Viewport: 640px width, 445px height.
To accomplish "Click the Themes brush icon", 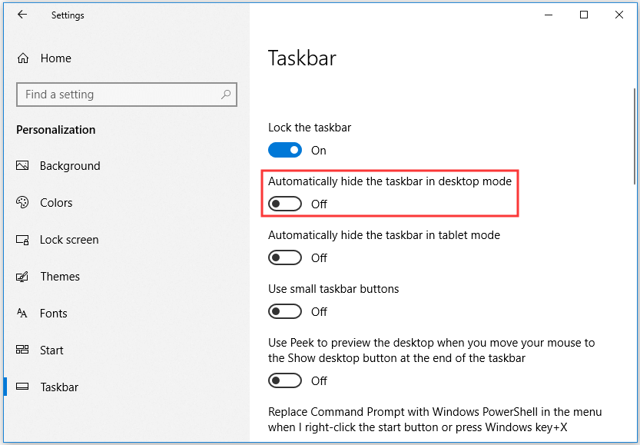I will (x=23, y=276).
